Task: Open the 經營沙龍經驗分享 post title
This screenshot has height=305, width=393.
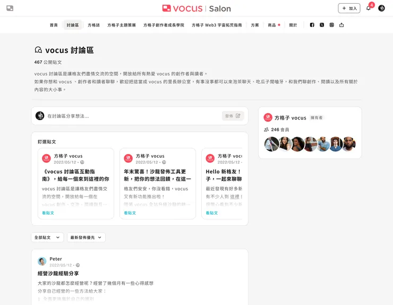Action: click(x=58, y=274)
